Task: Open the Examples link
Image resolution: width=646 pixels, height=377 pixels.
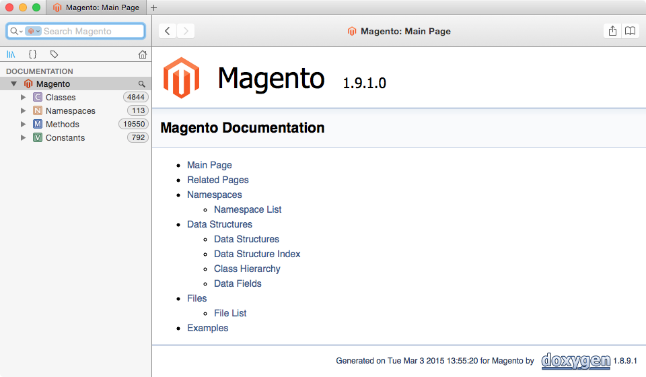Action: (x=208, y=329)
